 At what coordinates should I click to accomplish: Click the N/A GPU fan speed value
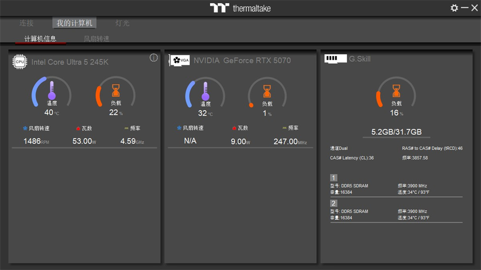tap(190, 141)
